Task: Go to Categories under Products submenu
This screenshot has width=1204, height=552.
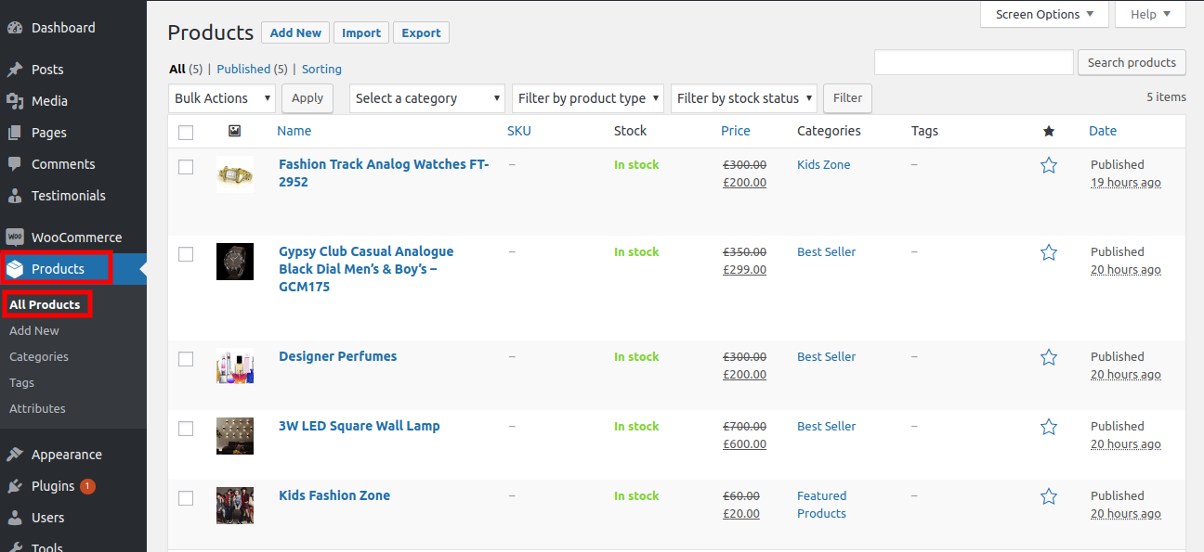Action: pos(39,356)
